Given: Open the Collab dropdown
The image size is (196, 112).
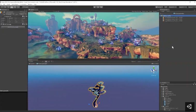Looking at the screenshot, I should point(159,7).
